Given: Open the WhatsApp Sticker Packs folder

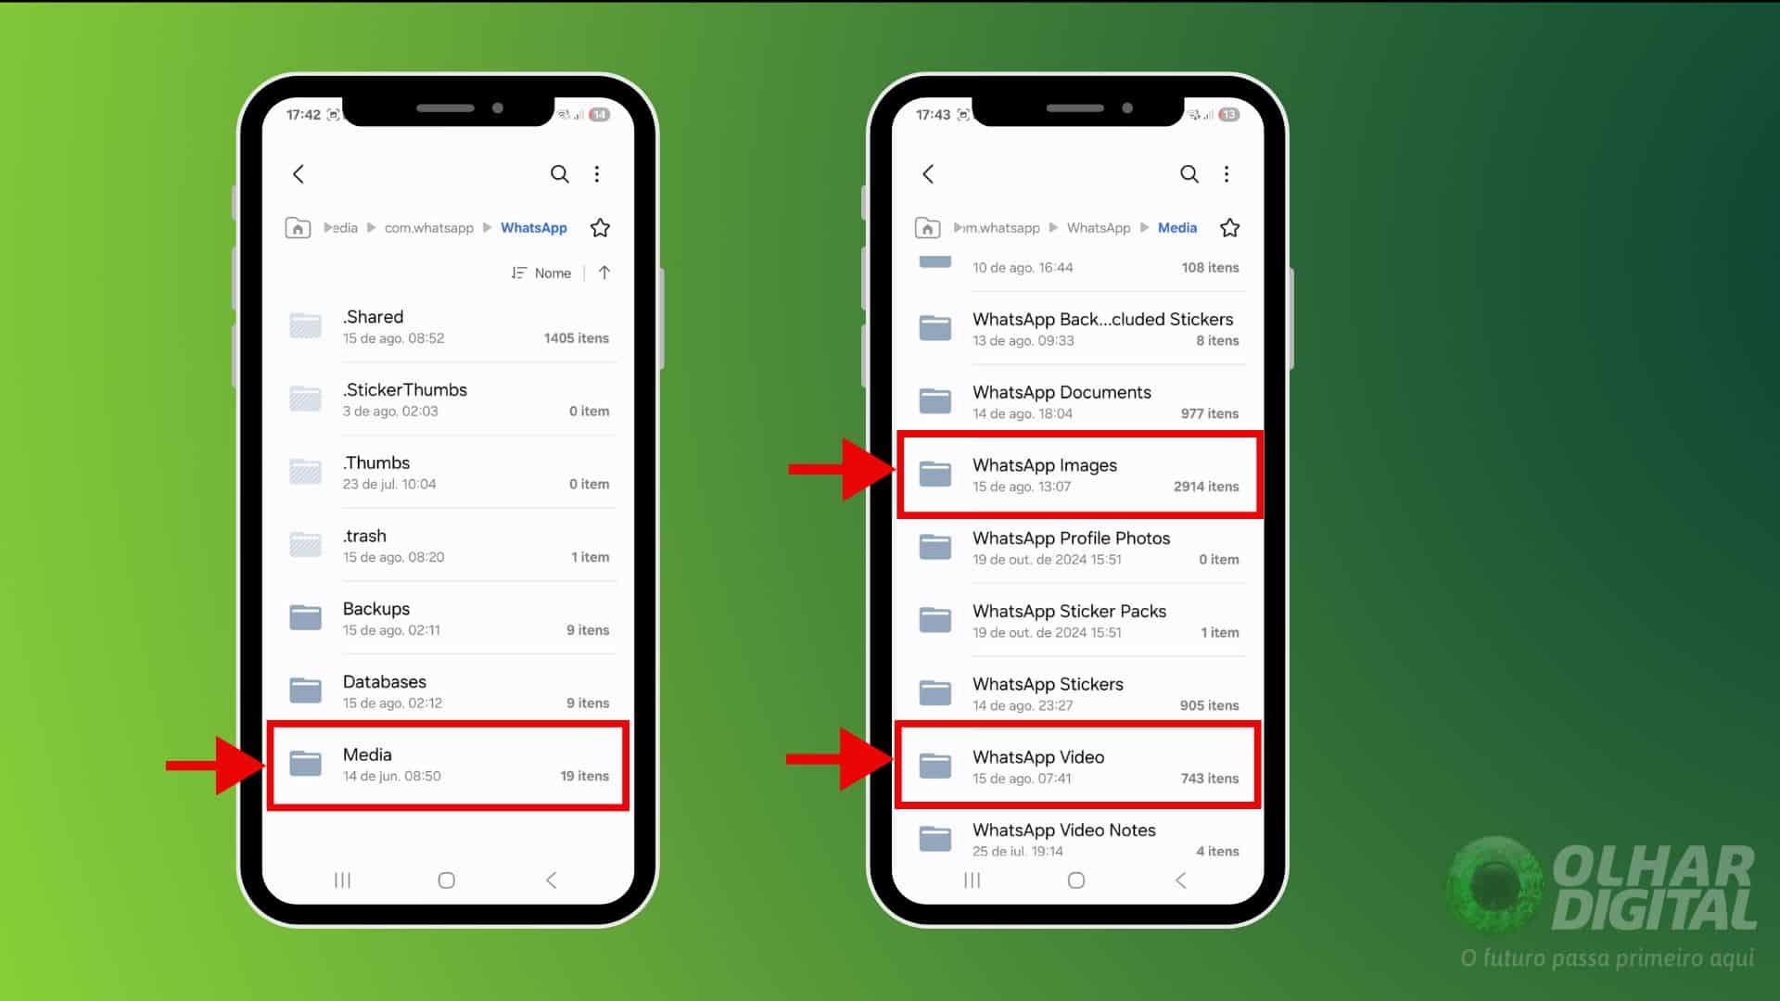Looking at the screenshot, I should [1078, 621].
